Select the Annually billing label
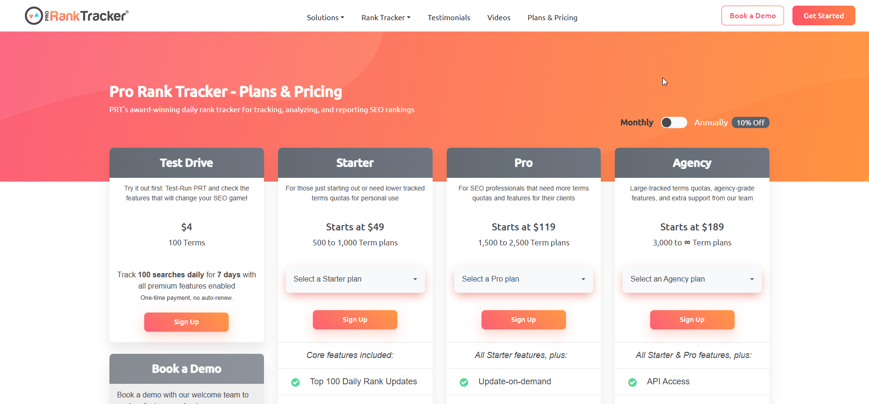The height and width of the screenshot is (404, 869). coord(711,122)
